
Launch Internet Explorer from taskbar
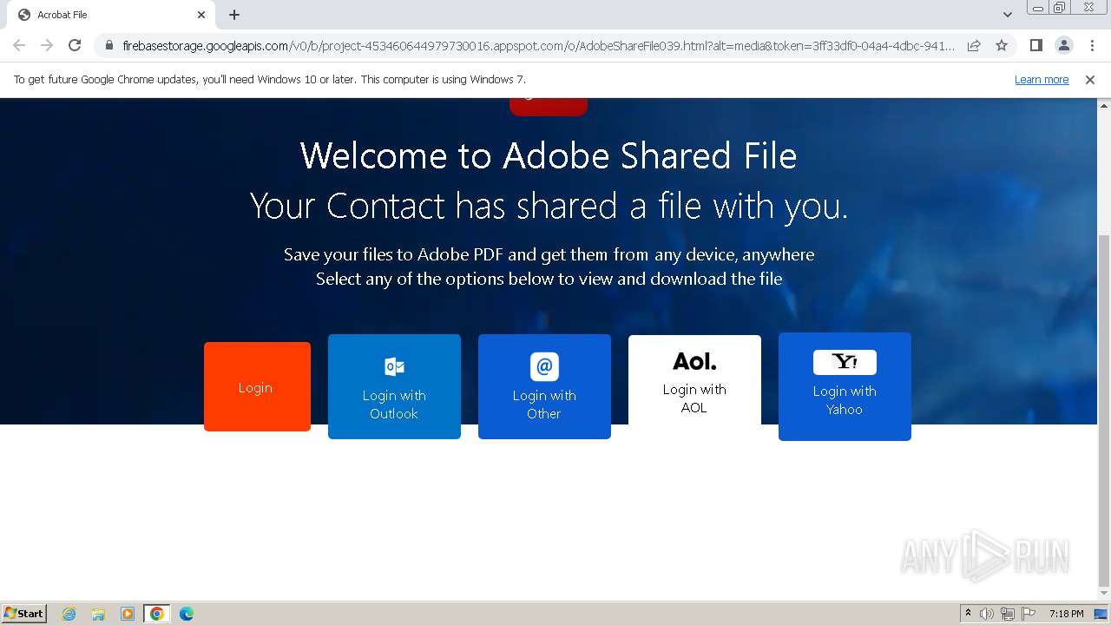[x=69, y=614]
